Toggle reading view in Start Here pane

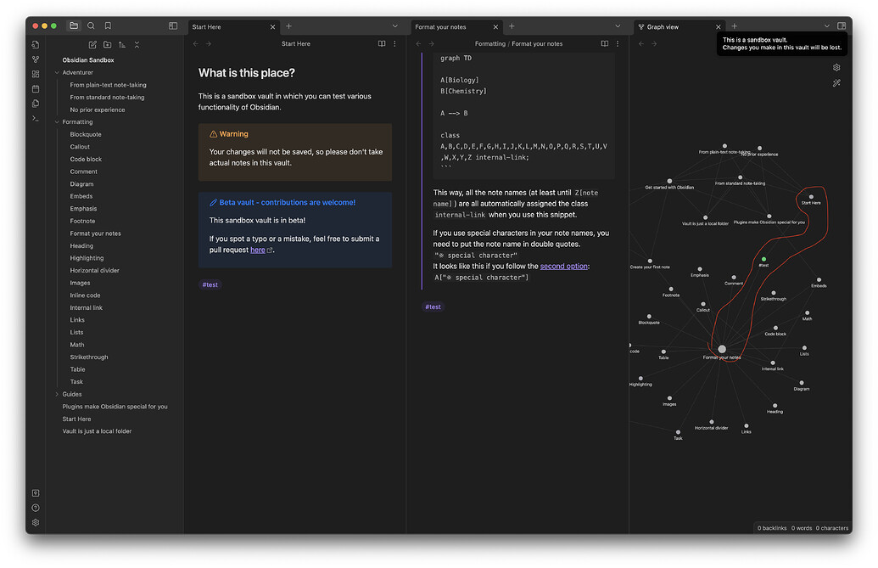pos(382,44)
